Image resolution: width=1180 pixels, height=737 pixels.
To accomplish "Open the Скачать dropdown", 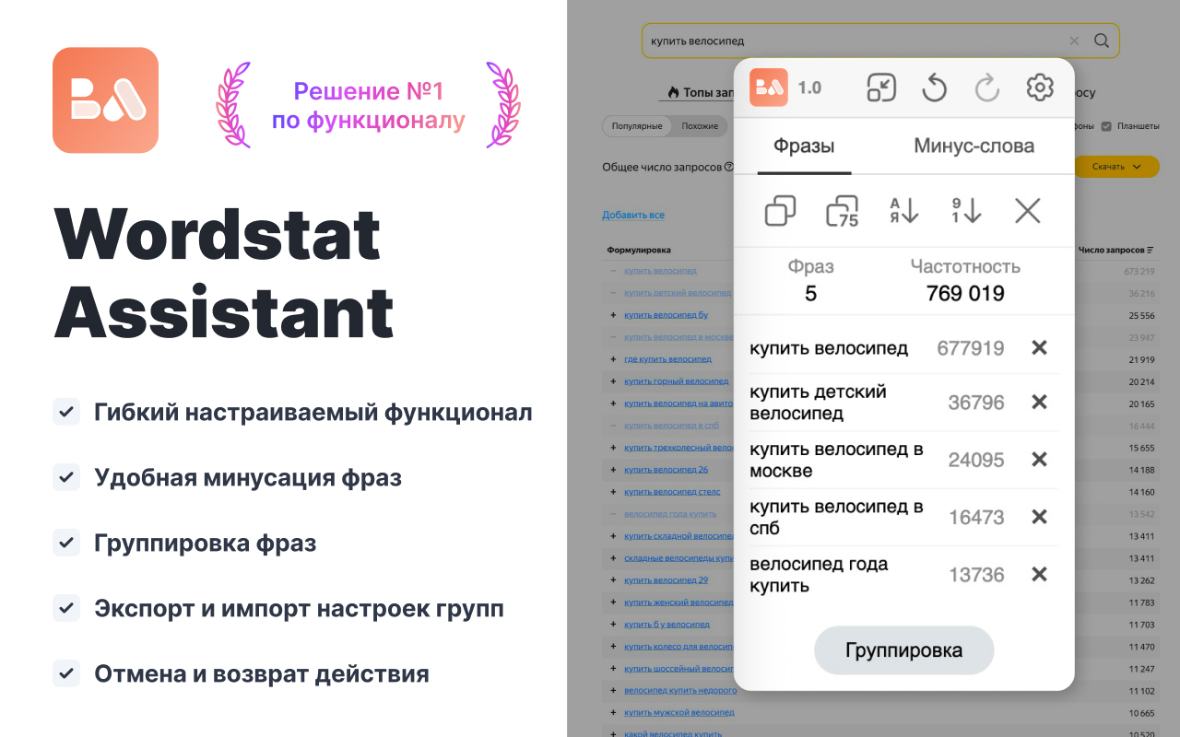I will [1115, 167].
